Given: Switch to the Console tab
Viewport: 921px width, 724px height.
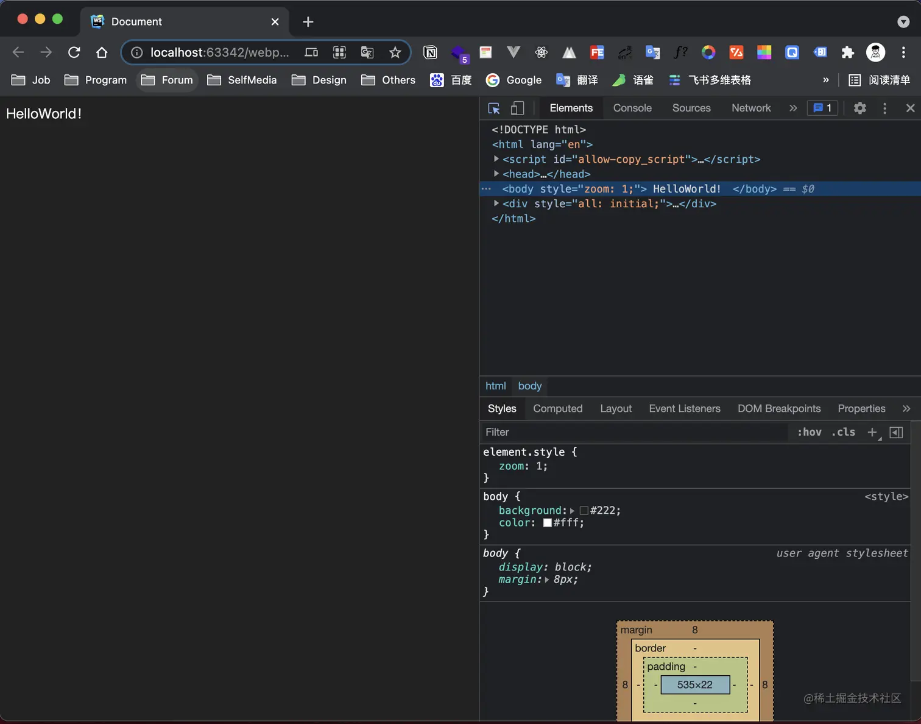Looking at the screenshot, I should 632,108.
